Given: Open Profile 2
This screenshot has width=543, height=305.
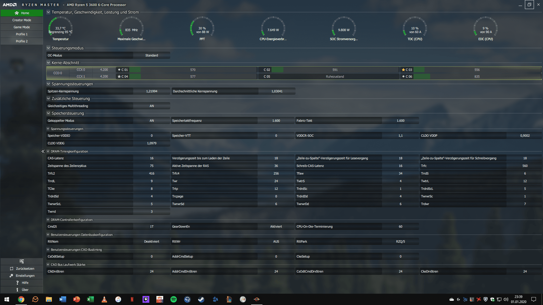Looking at the screenshot, I should 22,41.
